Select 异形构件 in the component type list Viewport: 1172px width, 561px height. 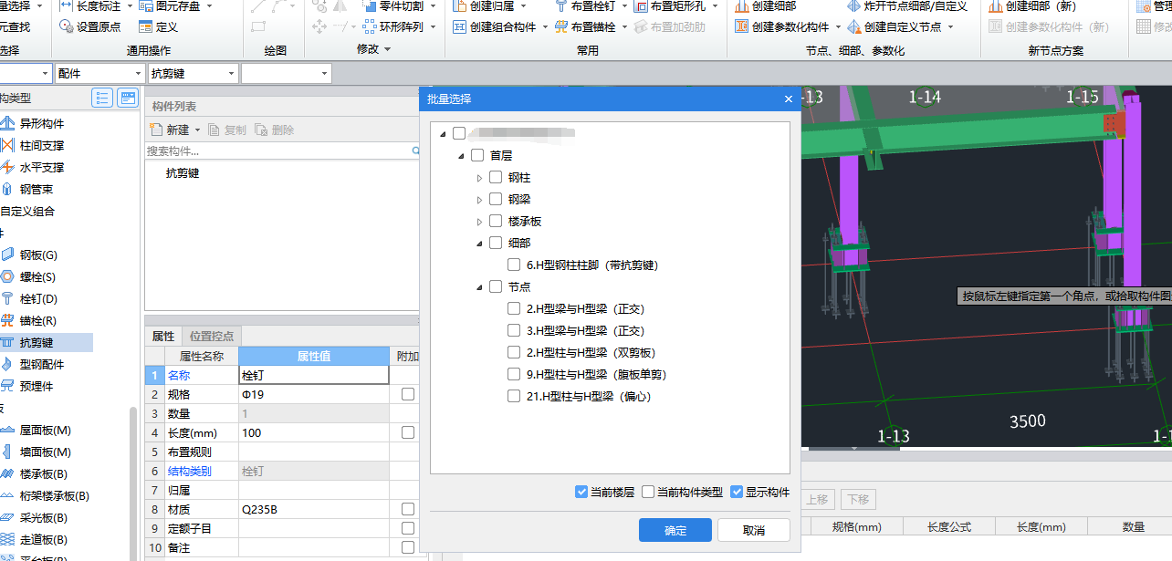point(42,123)
